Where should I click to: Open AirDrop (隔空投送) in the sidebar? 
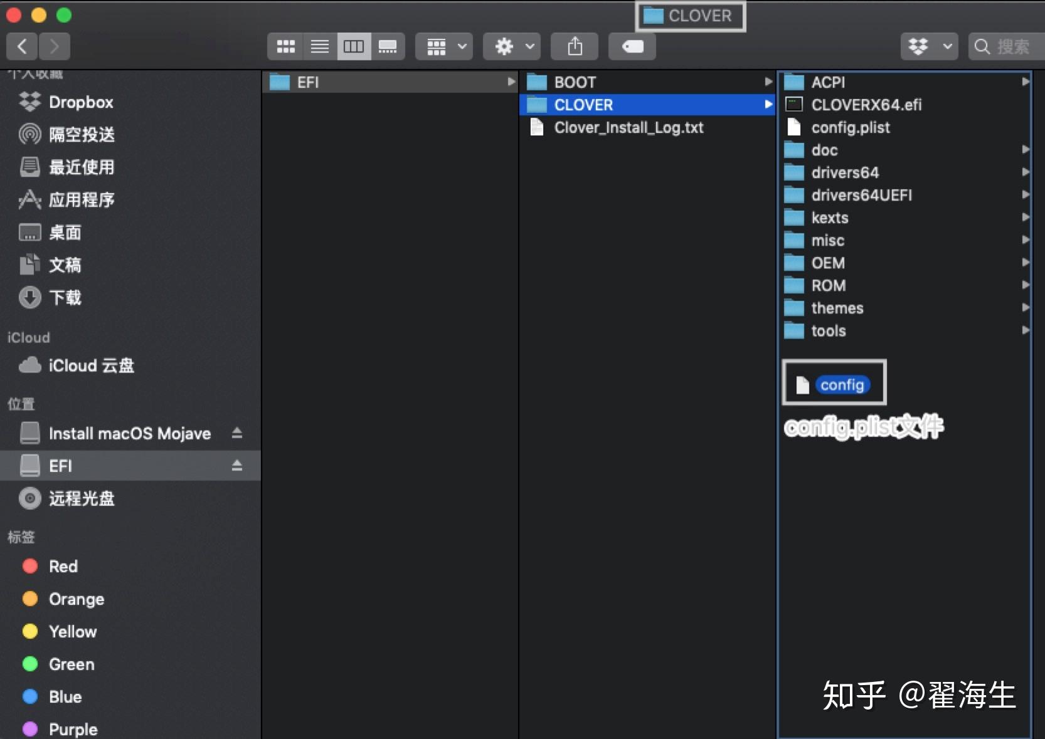point(130,135)
